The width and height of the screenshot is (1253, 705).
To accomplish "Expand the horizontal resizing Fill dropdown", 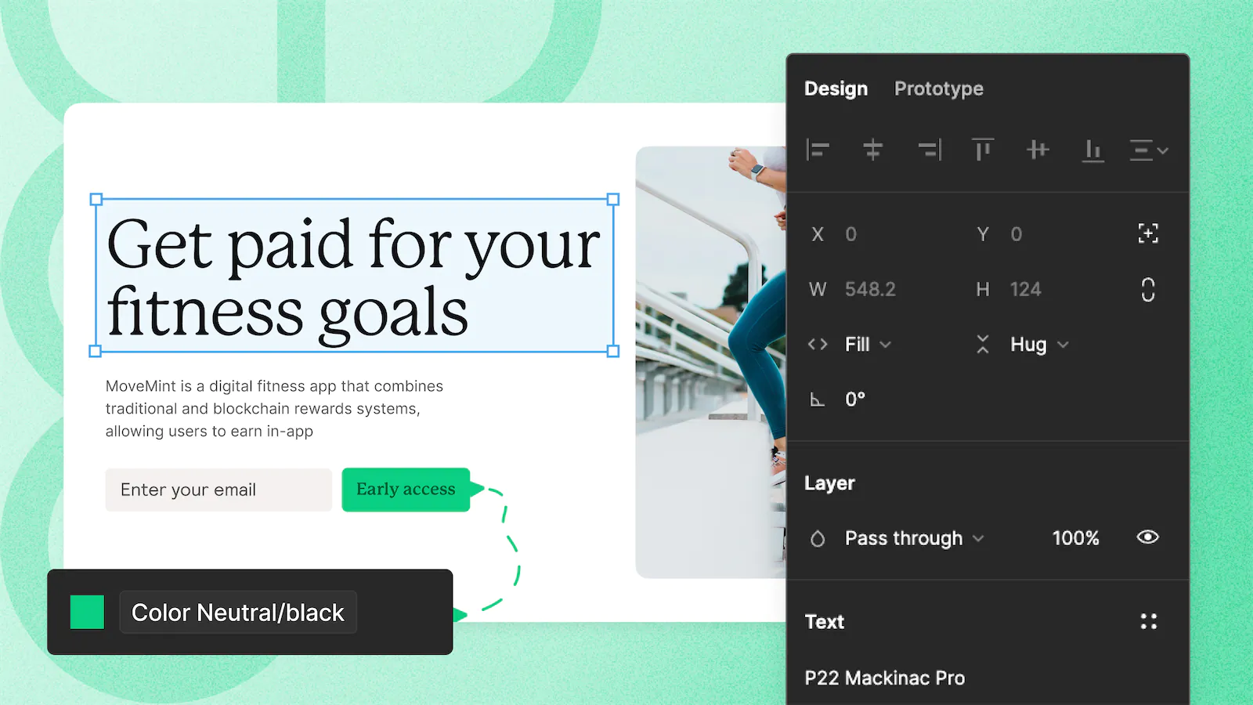I will pos(865,345).
